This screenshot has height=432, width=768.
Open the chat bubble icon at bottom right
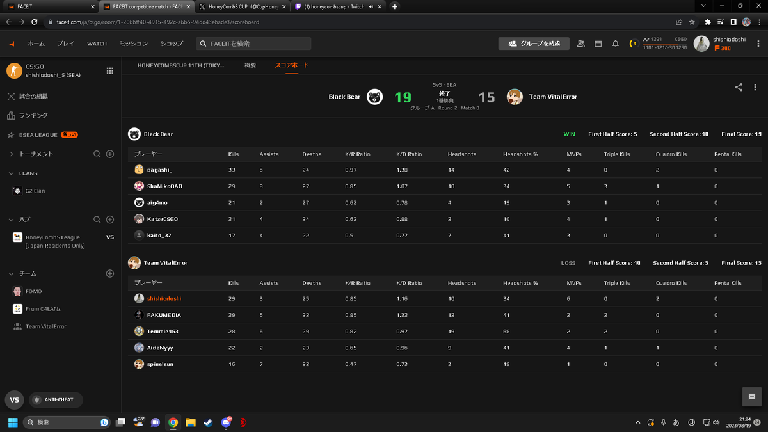click(752, 397)
